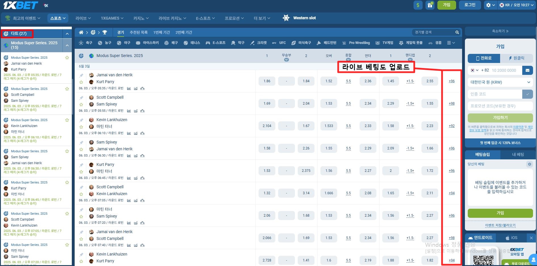The height and width of the screenshot is (266, 537).
Task: Open +96 more markets for Jamai vs Kurt Parry
Action: (452, 81)
